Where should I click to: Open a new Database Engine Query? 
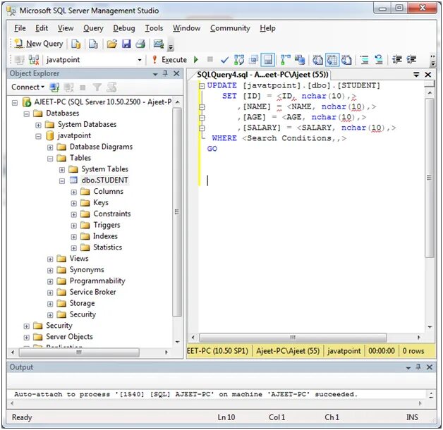75,44
